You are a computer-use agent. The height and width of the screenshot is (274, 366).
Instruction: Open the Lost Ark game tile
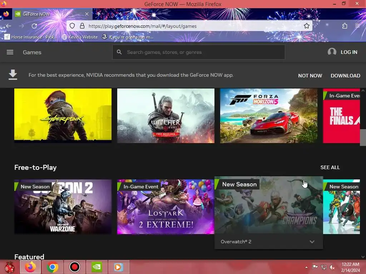point(166,207)
